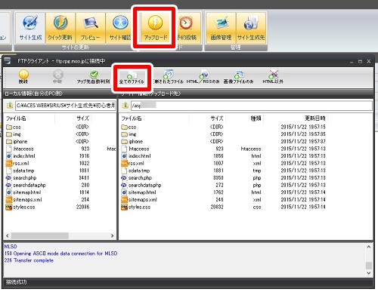
Task: Select remote sitemaps.xml file
Action: click(x=139, y=200)
